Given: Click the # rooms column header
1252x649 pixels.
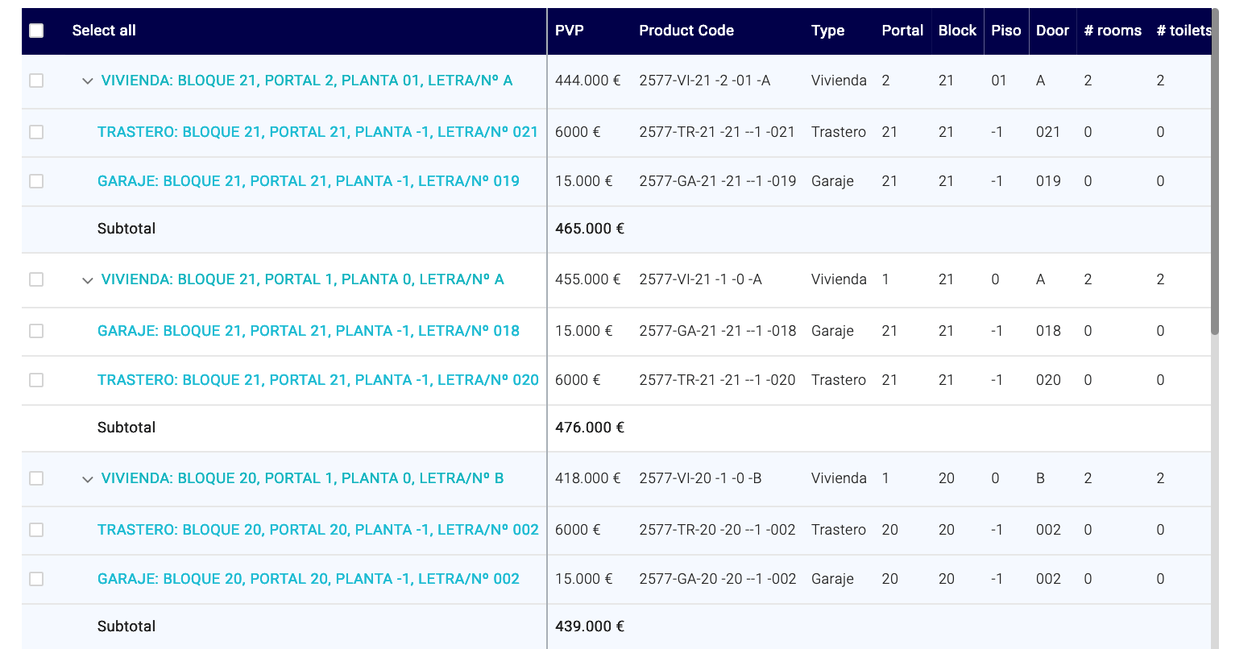Looking at the screenshot, I should click(1113, 31).
